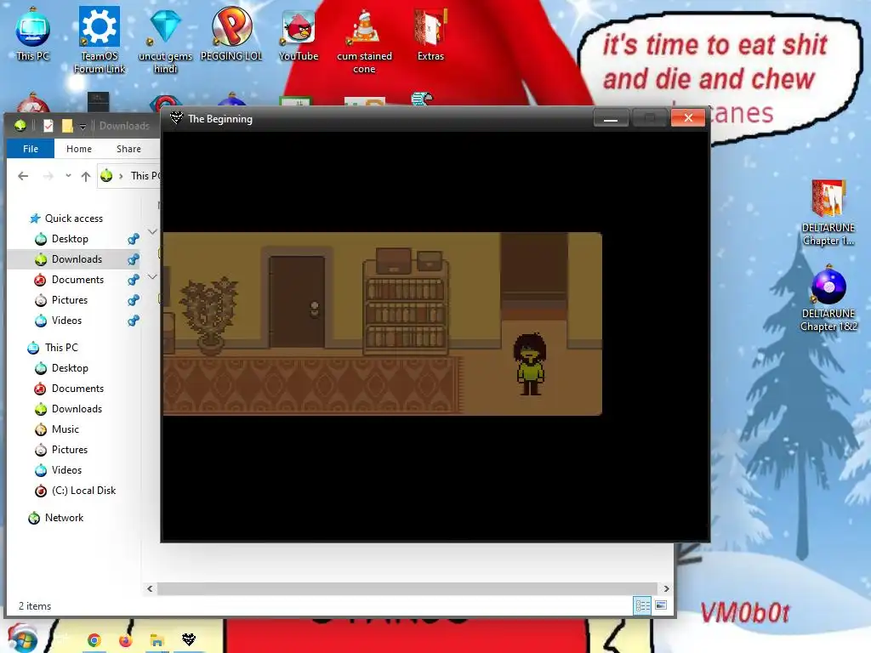Click the brown door in the game
Screen dimensions: 871x653
[x=297, y=302]
